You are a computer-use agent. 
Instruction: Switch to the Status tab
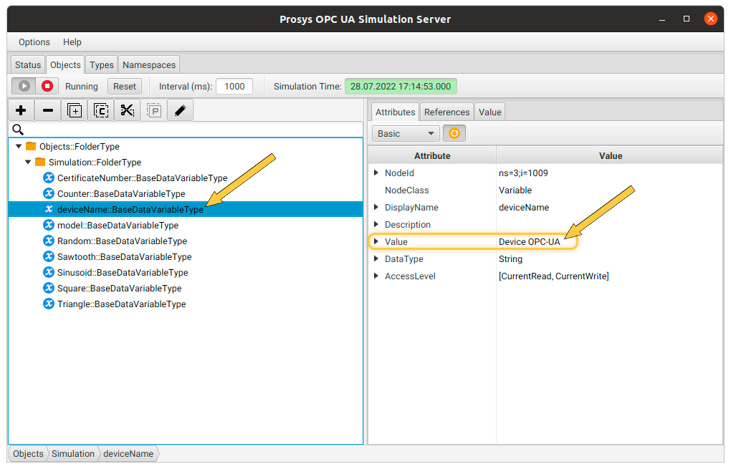point(28,64)
